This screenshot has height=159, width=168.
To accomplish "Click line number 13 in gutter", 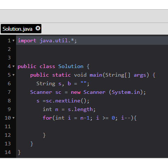I will pos(8,144).
